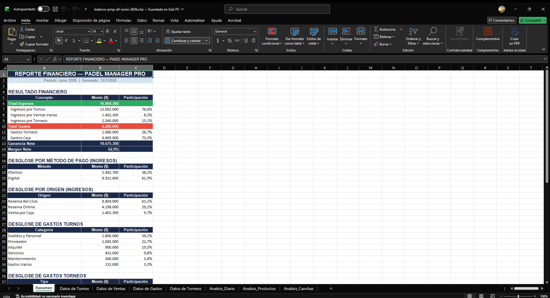This screenshot has width=550, height=298.
Task: Apply italic K formatting
Action: (x=66, y=41)
